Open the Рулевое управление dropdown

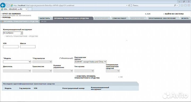coord(63,71)
